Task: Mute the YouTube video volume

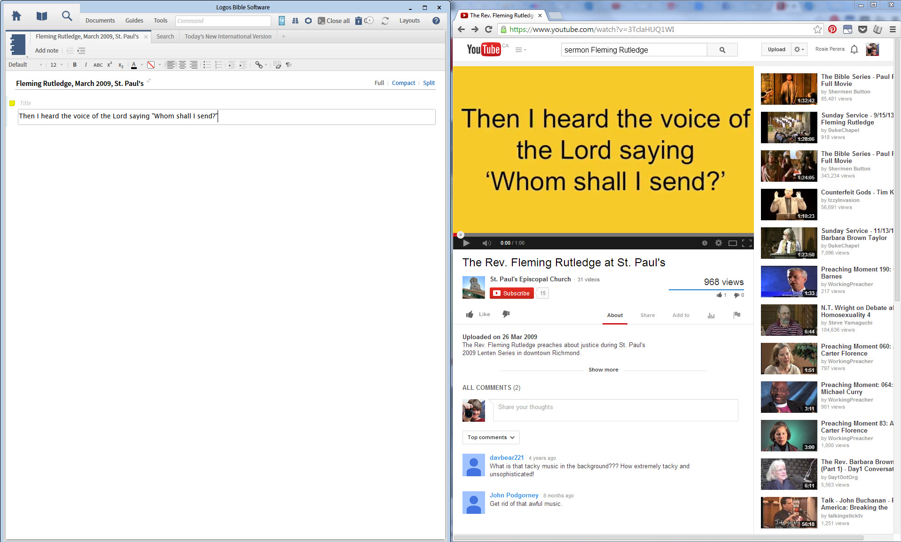Action: coord(486,243)
